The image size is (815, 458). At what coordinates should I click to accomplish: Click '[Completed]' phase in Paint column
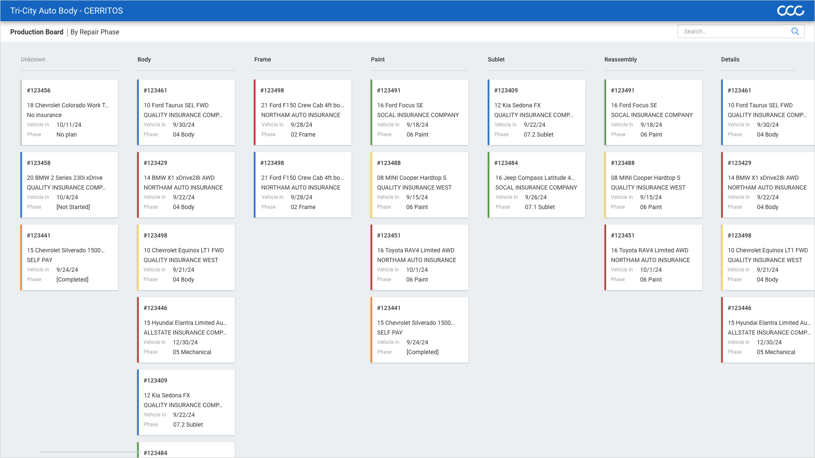(422, 352)
